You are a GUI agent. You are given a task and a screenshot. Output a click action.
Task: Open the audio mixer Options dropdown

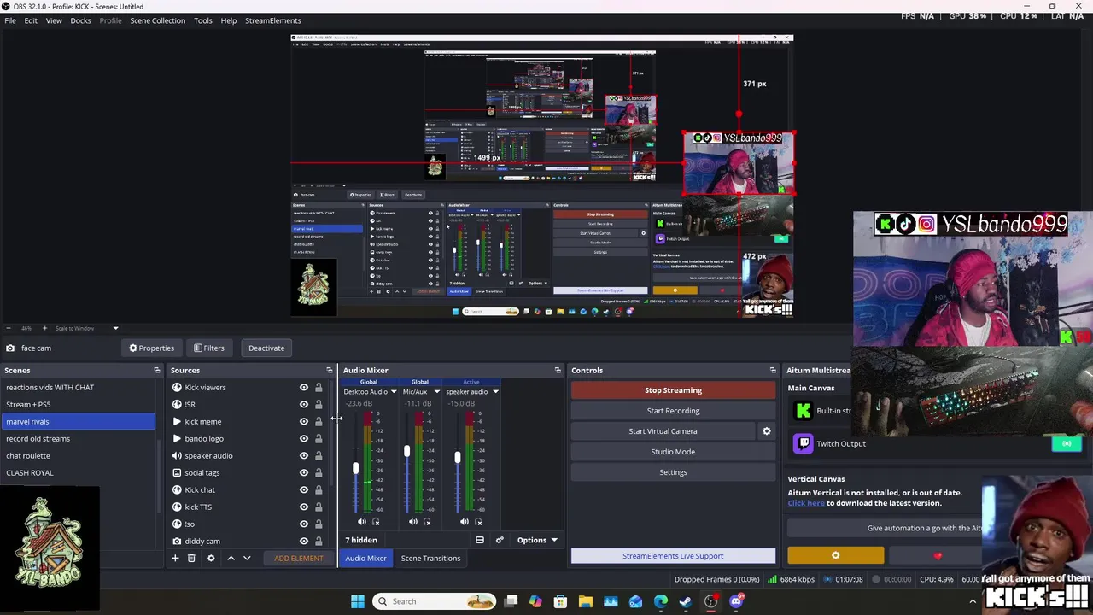[x=537, y=540]
